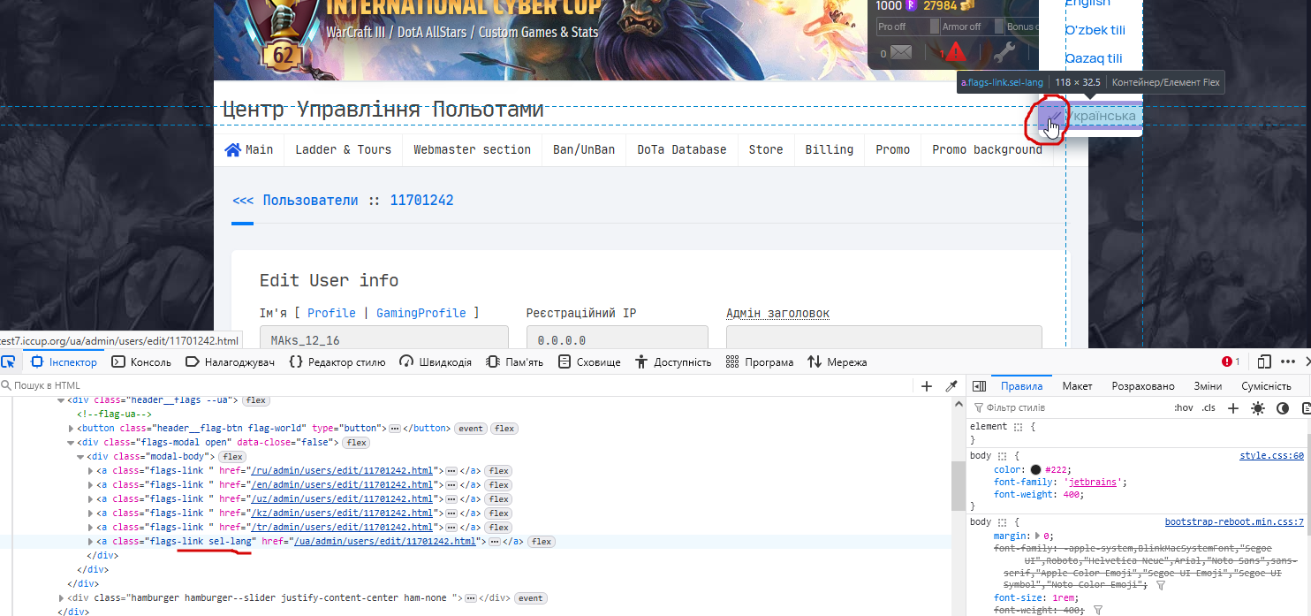
Task: Open the Мережа tab
Action: pos(837,361)
